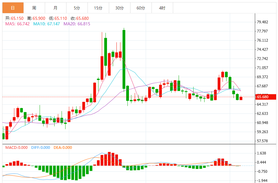
Task: Click the 0.444 MACD axis label
Action: click(262, 163)
